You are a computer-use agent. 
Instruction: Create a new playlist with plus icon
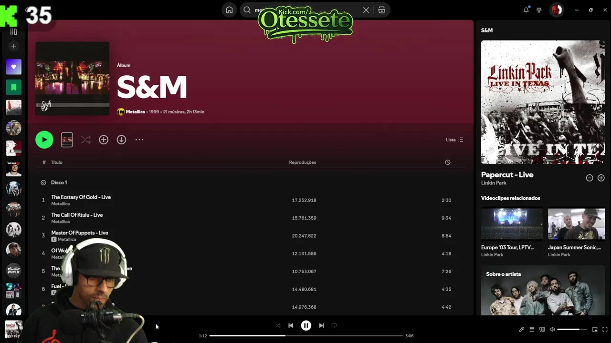(x=13, y=46)
